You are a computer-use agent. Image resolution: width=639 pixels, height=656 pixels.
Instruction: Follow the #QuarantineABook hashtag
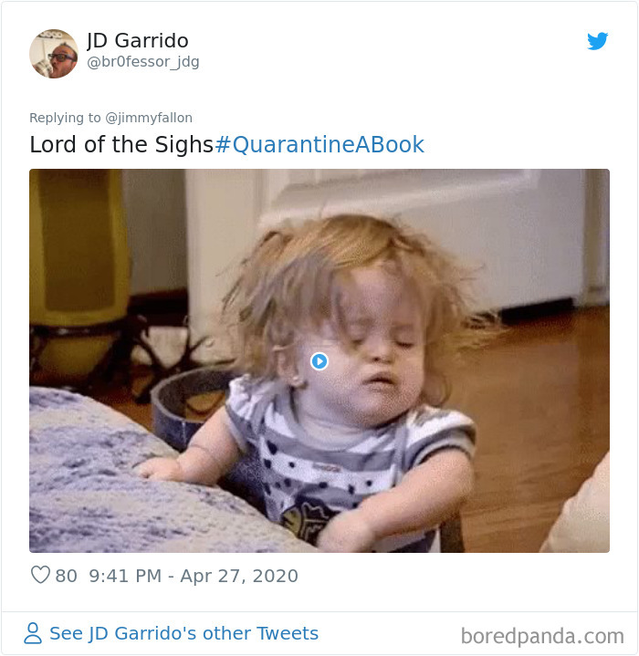pyautogui.click(x=319, y=145)
